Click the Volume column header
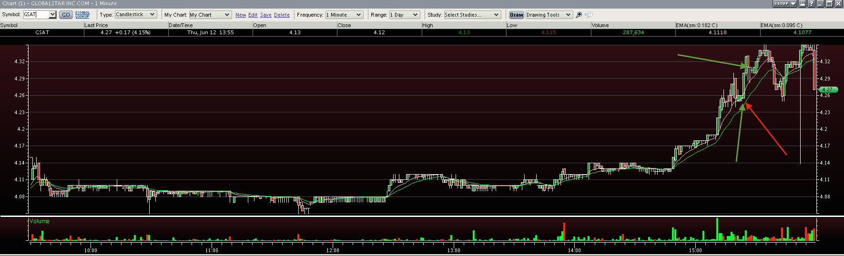This screenshot has height=256, width=844. pyautogui.click(x=600, y=25)
